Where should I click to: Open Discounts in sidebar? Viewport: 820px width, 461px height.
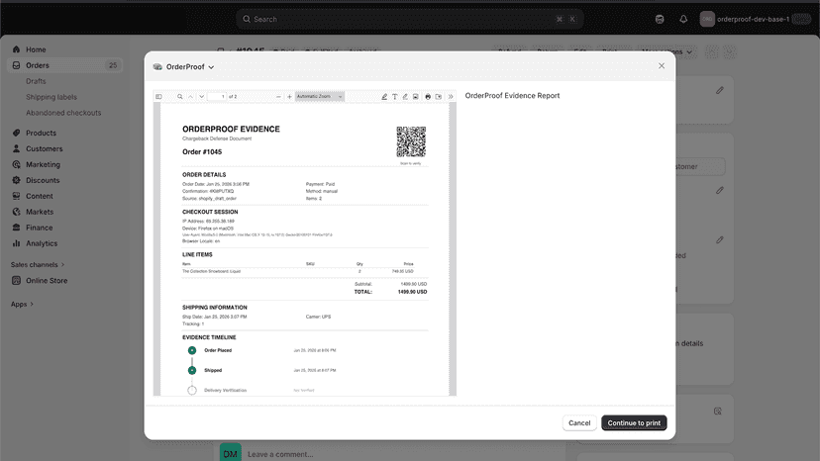click(x=43, y=180)
